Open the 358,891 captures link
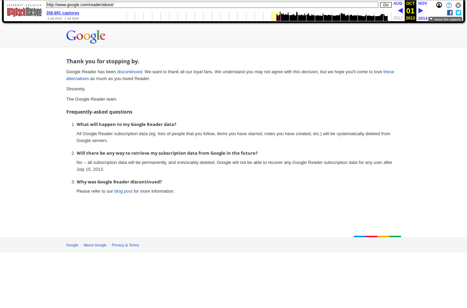This screenshot has width=467, height=308. [x=63, y=13]
